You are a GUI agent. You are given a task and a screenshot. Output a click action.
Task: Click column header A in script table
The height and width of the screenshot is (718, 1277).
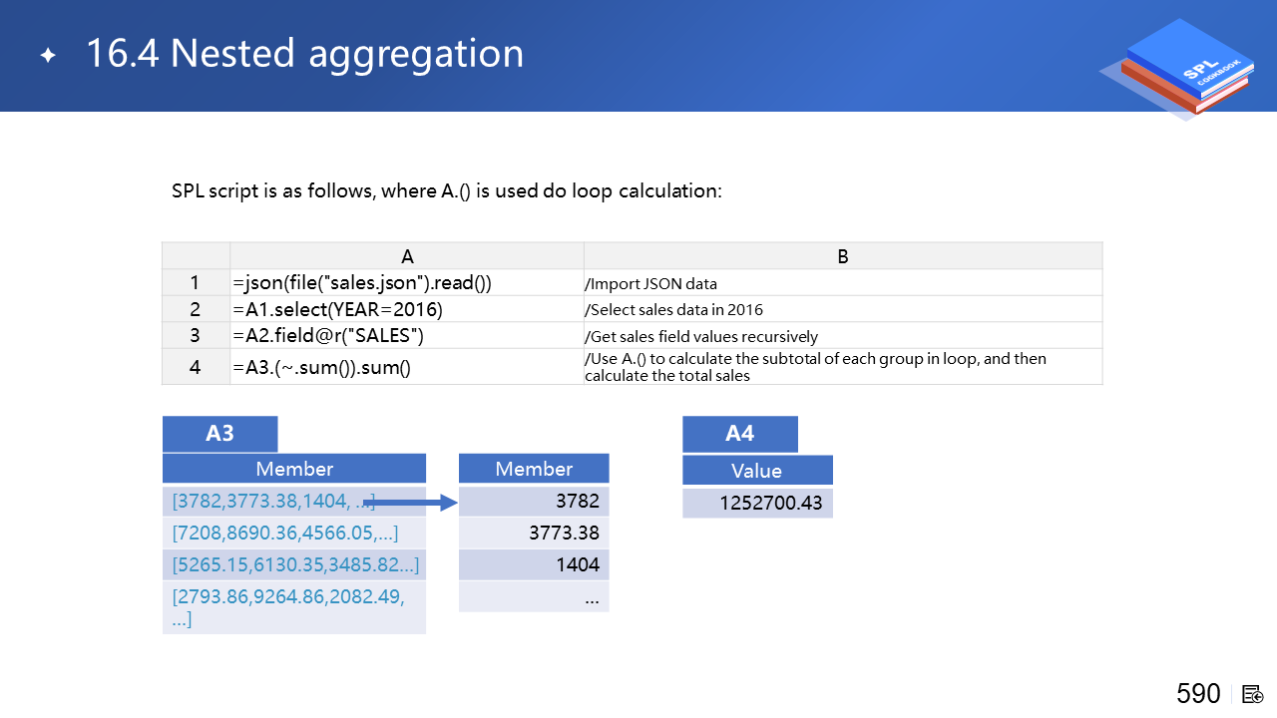click(406, 256)
